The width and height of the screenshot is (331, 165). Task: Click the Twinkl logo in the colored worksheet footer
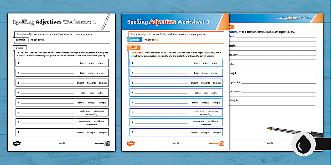131,144
